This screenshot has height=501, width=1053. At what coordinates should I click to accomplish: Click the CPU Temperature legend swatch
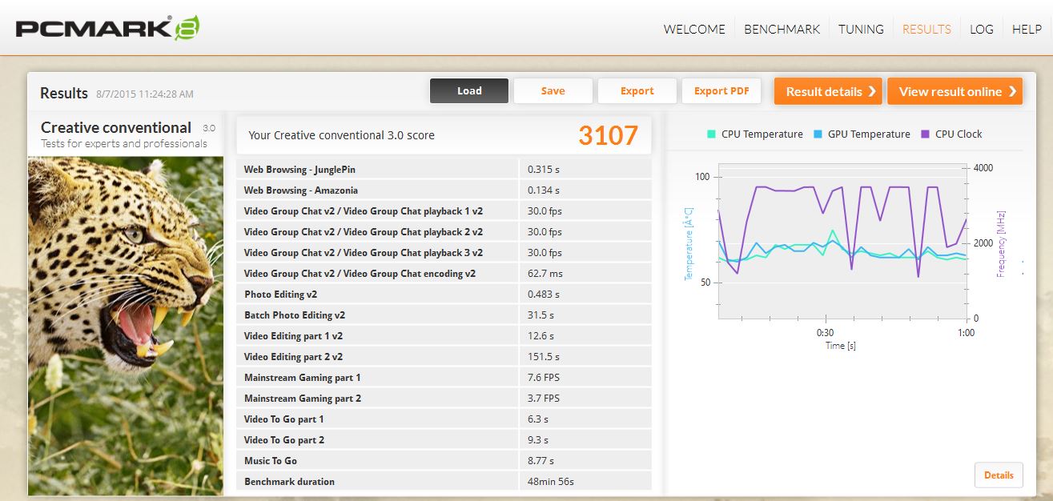(x=710, y=134)
